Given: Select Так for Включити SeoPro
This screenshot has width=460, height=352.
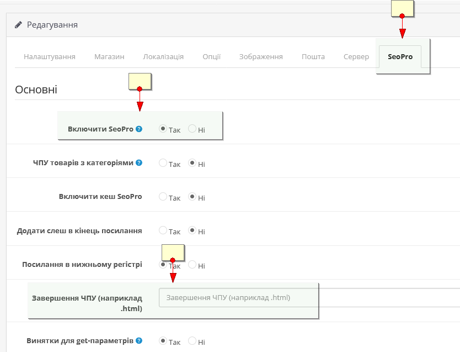Looking at the screenshot, I should [163, 129].
